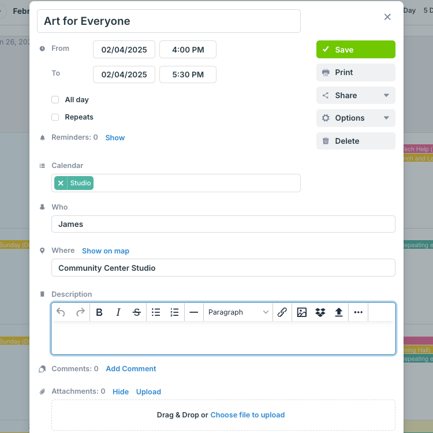
Task: Check the All day checkbox
Action: (x=55, y=100)
